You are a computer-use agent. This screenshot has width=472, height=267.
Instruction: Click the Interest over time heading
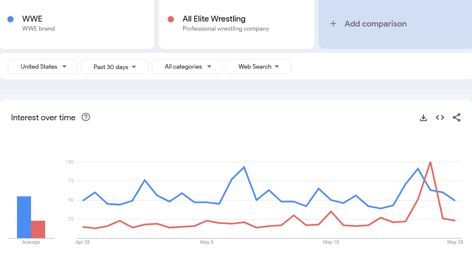43,118
